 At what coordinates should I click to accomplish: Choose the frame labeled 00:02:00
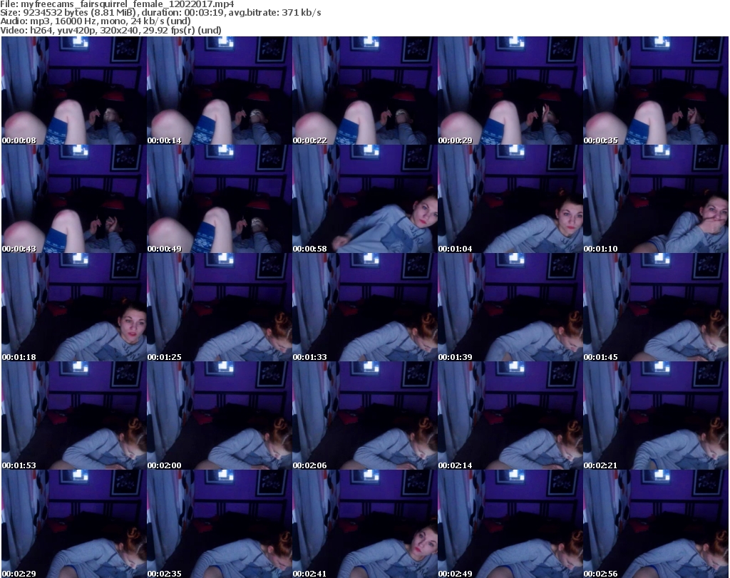(x=220, y=416)
